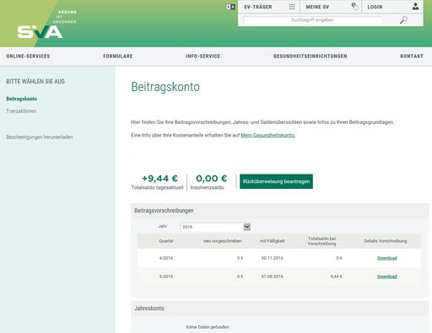432x333 pixels.
Task: Click the 4-2016 quarter cell
Action: point(166,258)
